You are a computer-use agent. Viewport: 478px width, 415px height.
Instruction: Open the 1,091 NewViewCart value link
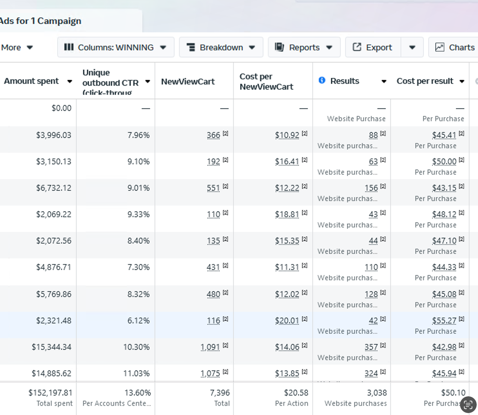click(x=210, y=347)
